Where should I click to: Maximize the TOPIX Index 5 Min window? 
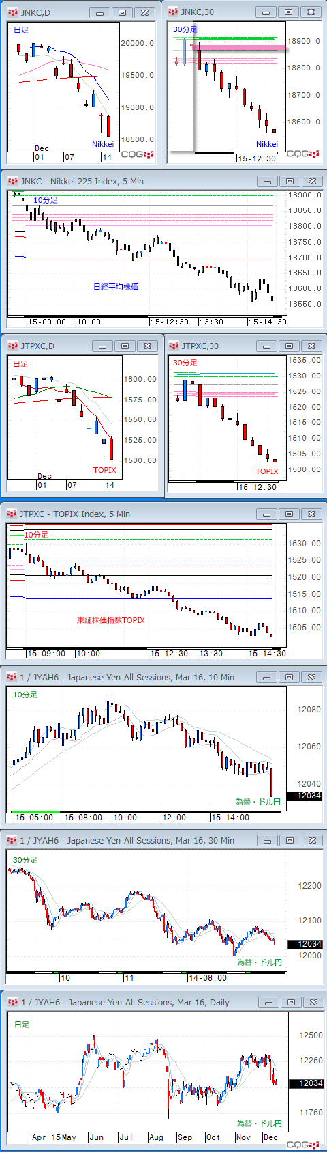click(x=290, y=514)
